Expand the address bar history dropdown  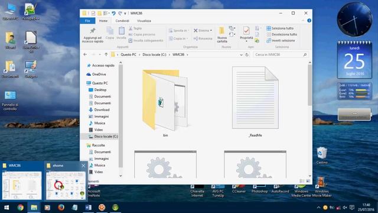tap(241, 55)
